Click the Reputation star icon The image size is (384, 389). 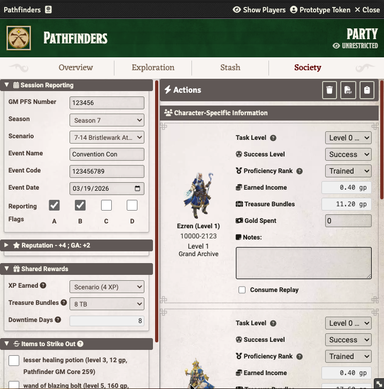tap(17, 245)
